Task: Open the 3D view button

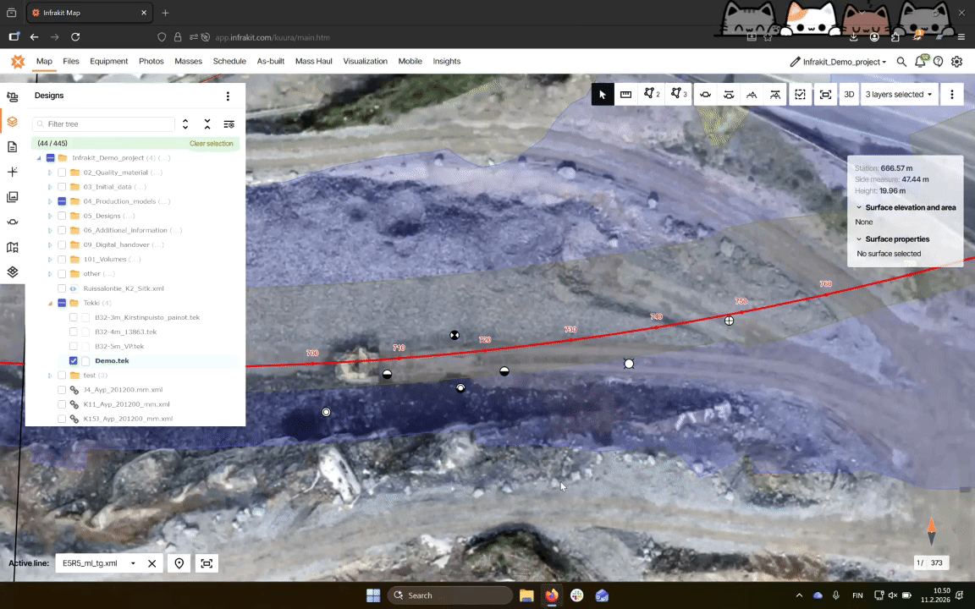Action: pyautogui.click(x=849, y=95)
